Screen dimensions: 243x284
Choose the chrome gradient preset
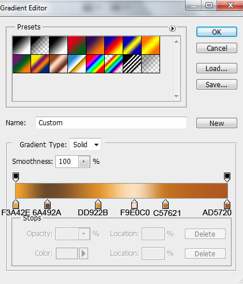click(x=77, y=64)
